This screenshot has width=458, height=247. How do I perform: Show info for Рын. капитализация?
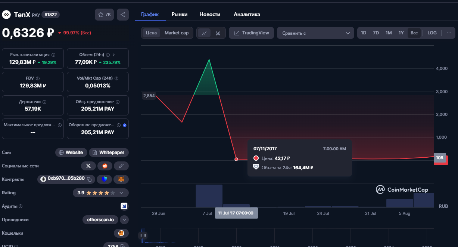click(53, 55)
